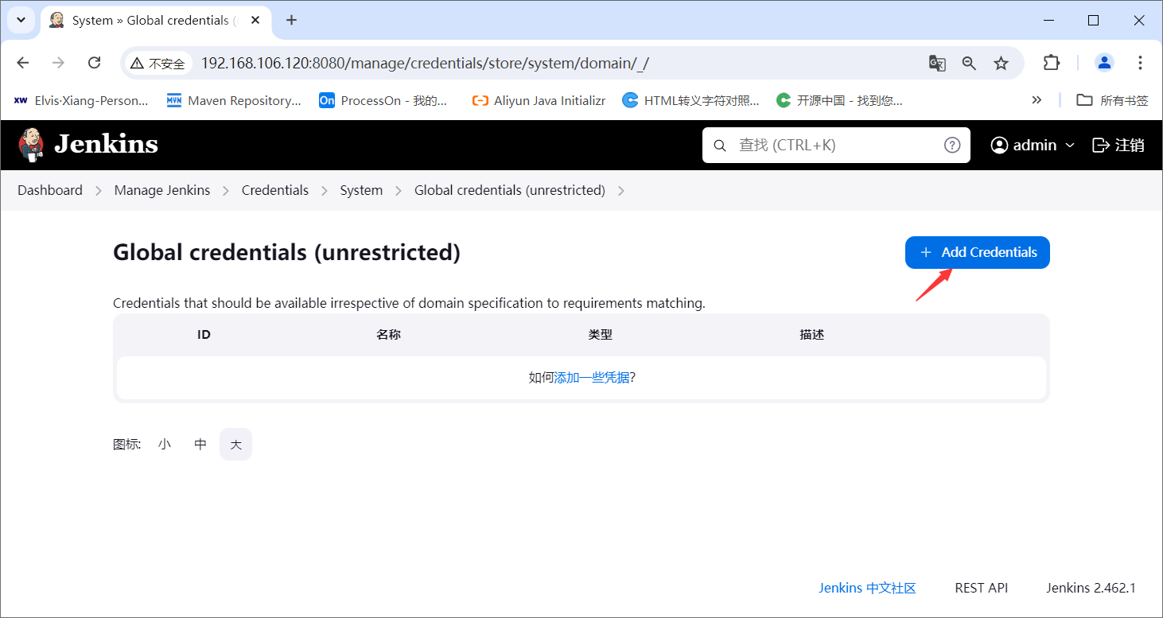This screenshot has width=1163, height=618.
Task: Bookmark this page with the star icon
Action: coord(1002,63)
